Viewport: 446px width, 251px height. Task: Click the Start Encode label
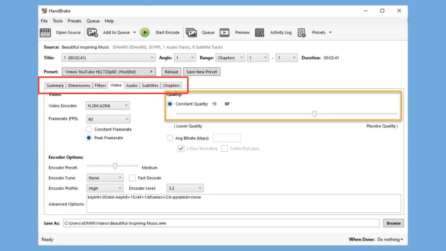(167, 33)
